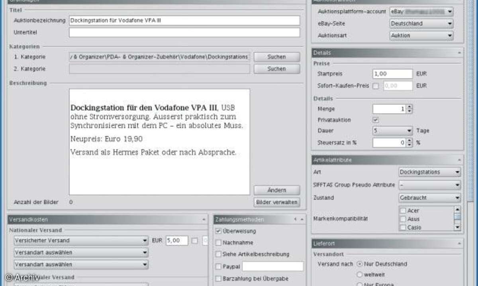Decrease Steuersatz with the down stepper arrow

pyautogui.click(x=409, y=144)
